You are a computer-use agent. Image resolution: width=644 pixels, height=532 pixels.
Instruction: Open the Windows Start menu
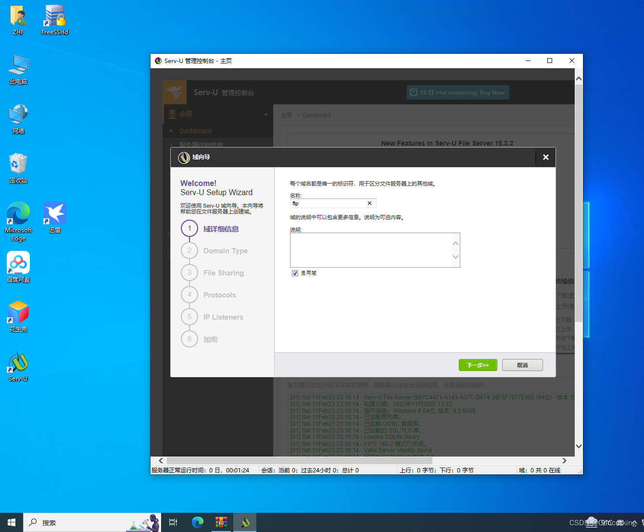[12, 522]
